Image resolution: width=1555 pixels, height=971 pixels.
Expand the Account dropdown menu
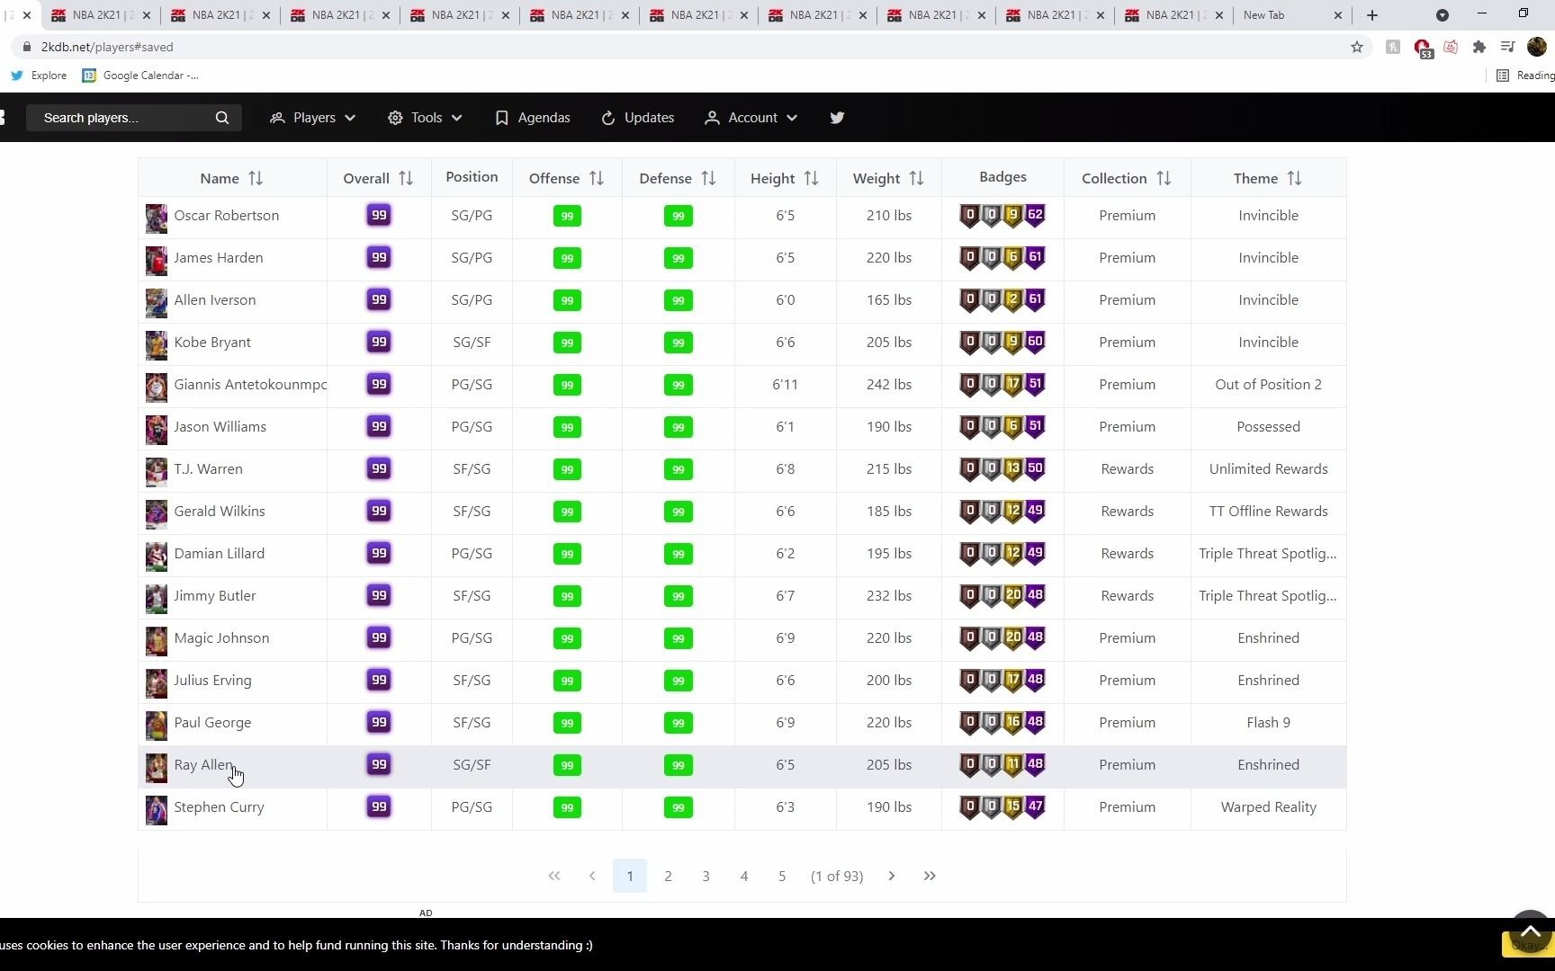pyautogui.click(x=751, y=118)
